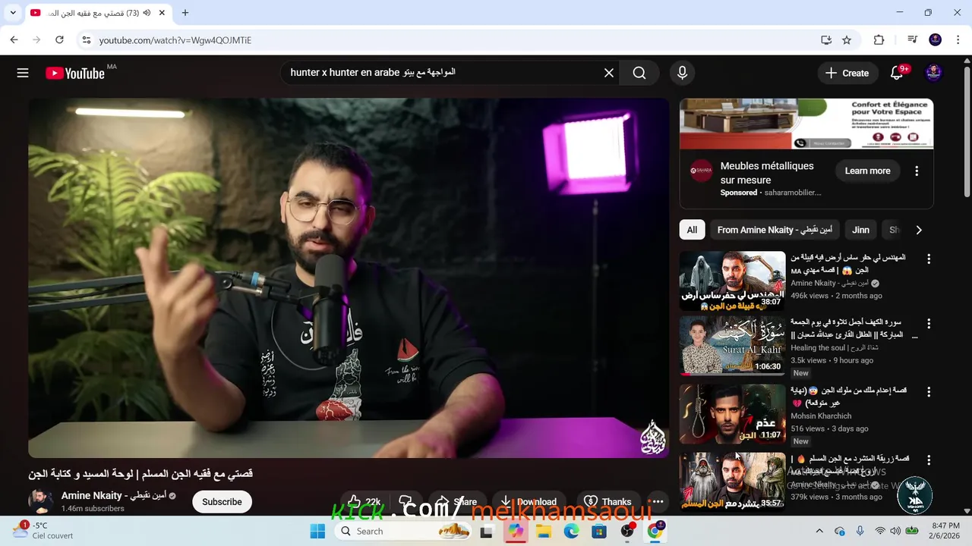
Task: Open options for the 496k views video
Action: [928, 259]
